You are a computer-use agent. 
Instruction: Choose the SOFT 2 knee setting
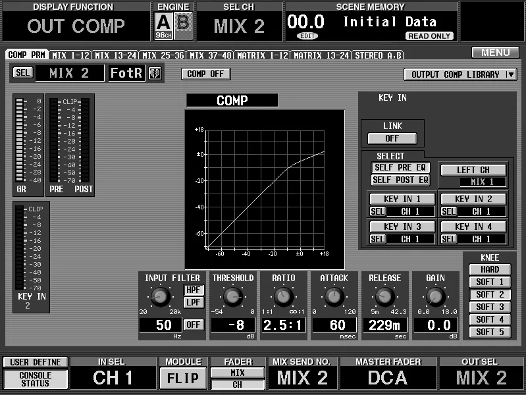tap(490, 294)
